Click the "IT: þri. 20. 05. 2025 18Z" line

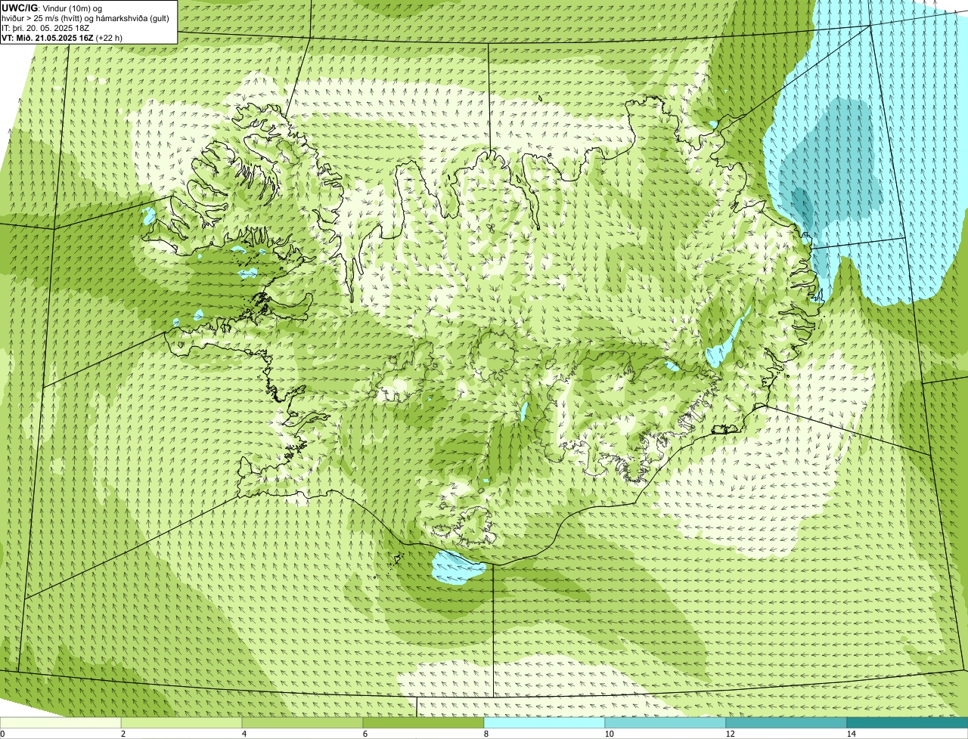click(x=45, y=27)
